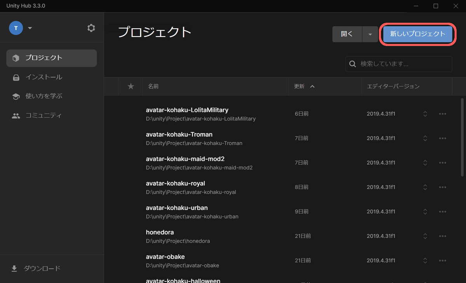Click the magnifier search icon

click(353, 64)
